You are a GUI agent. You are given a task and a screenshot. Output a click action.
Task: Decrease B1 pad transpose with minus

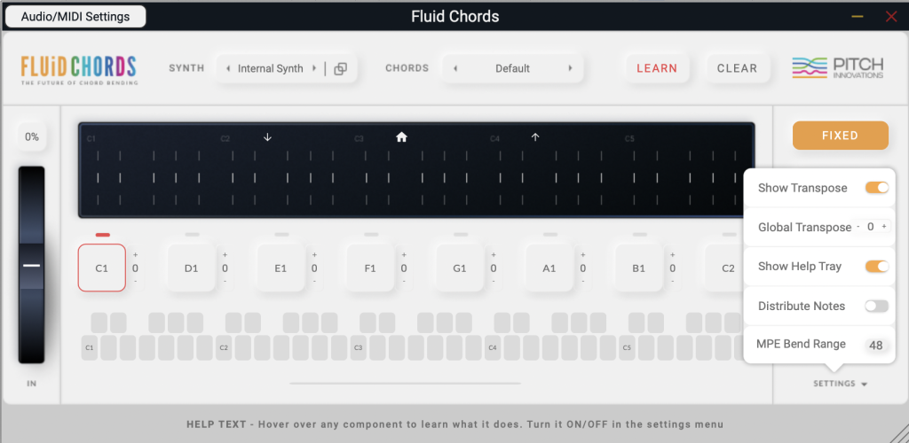tap(673, 281)
